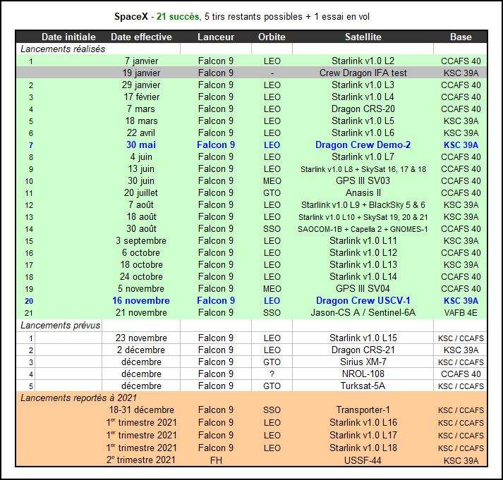
Task: Select the 'Lancements réalisés' section label
Action: [x=63, y=49]
